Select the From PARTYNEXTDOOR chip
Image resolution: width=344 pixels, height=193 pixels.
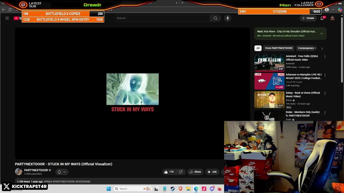click(x=279, y=48)
